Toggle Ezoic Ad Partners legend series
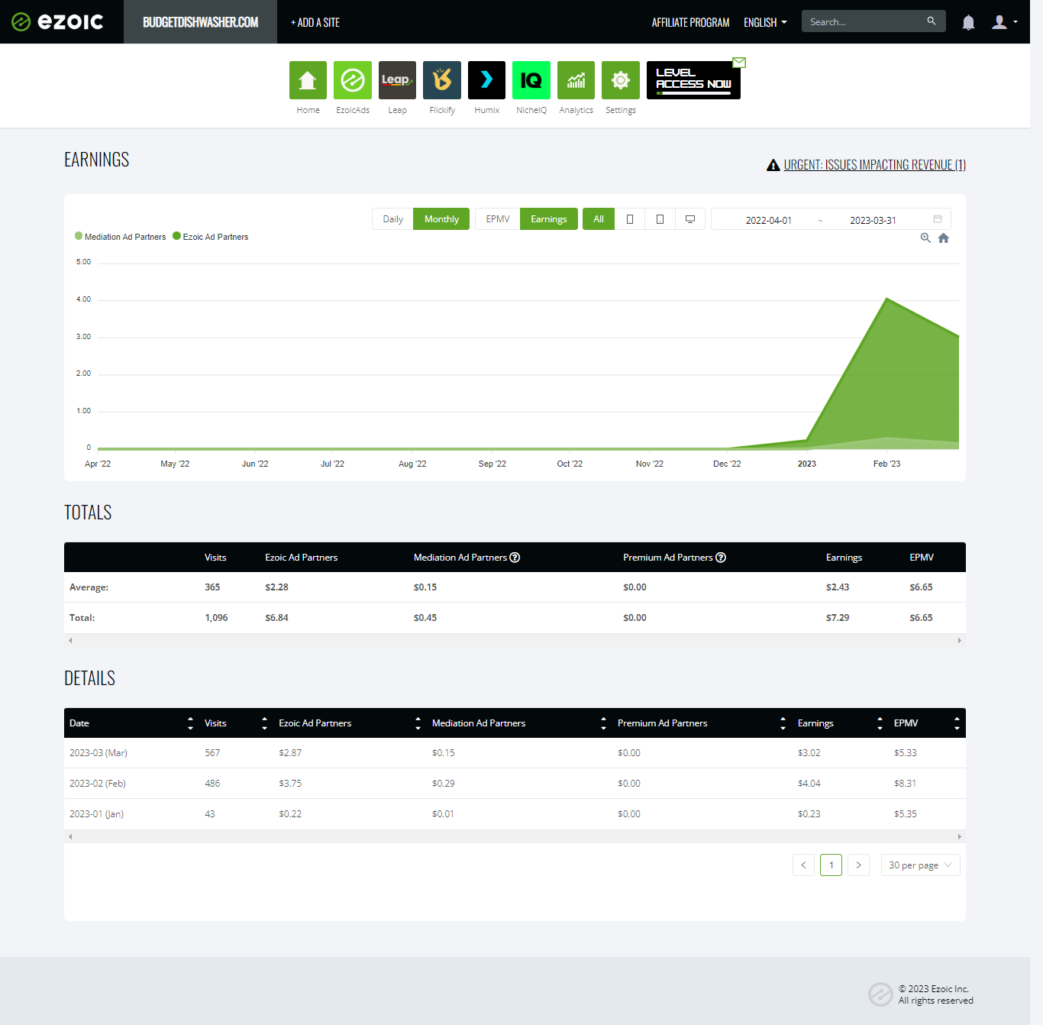1043x1025 pixels. click(211, 237)
